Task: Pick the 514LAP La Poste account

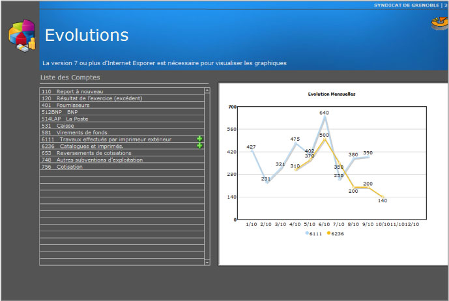Action: tap(65, 119)
